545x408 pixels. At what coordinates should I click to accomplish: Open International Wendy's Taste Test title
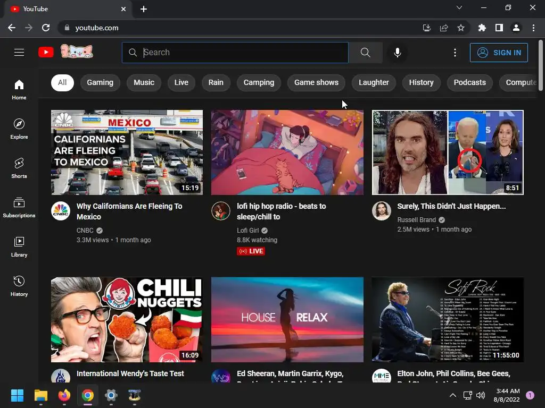tap(130, 373)
